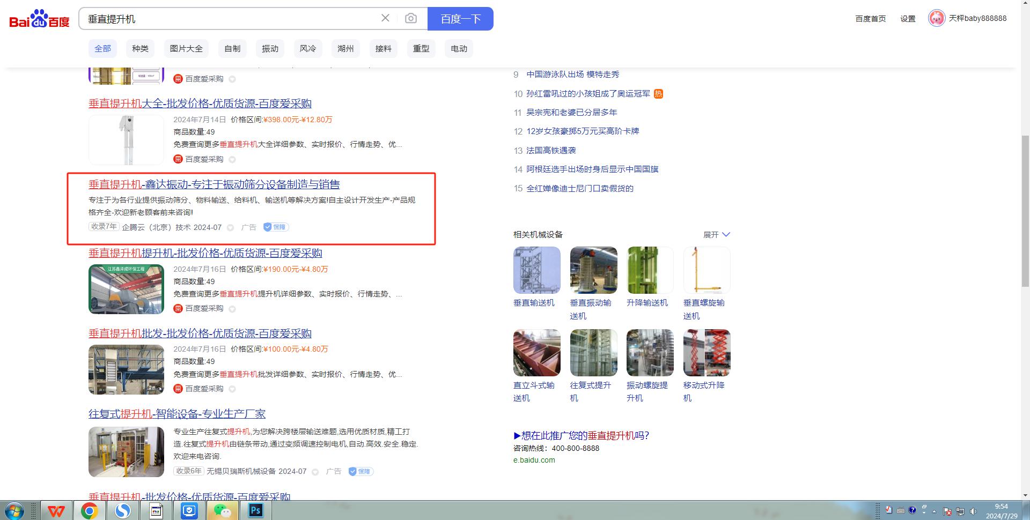This screenshot has width=1030, height=520.
Task: Click 想在此推广您的垂直提升机吗? link
Action: (x=582, y=436)
